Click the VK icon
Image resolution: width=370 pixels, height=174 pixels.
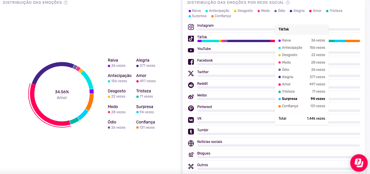tap(191, 120)
